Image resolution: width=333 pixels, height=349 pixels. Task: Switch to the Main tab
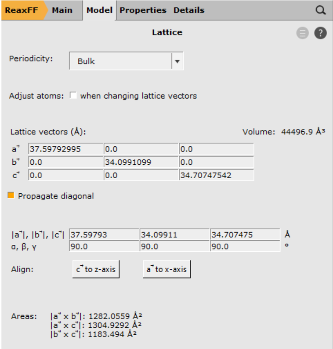click(x=62, y=10)
